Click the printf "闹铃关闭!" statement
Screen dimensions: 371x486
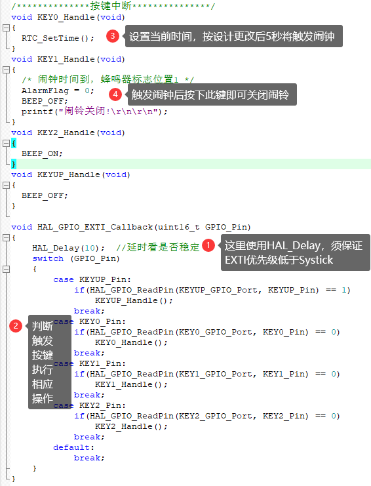tap(94, 111)
